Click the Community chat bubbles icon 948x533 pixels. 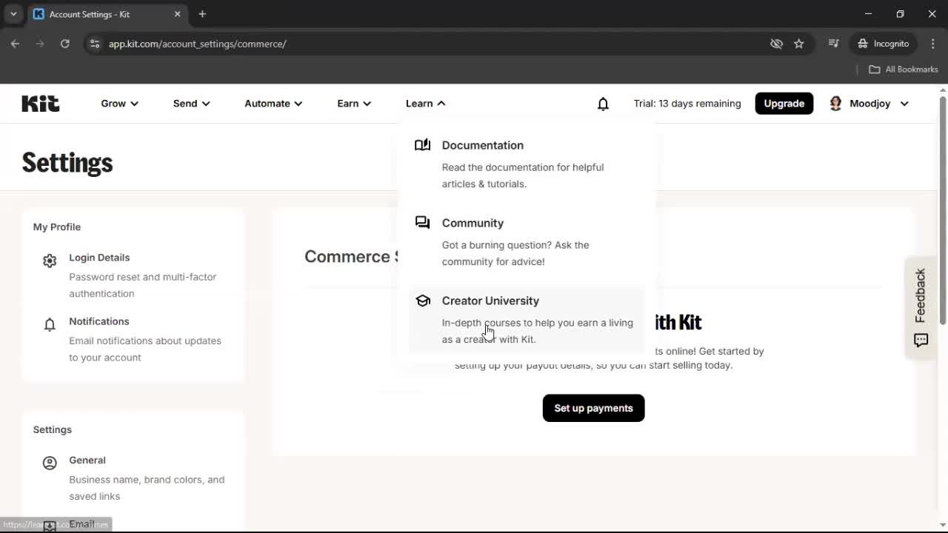[422, 222]
